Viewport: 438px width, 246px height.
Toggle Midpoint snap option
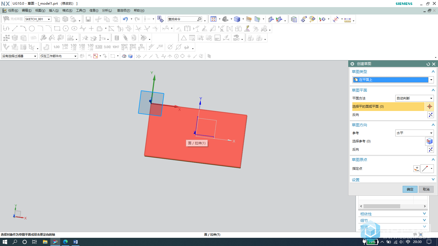click(x=151, y=56)
